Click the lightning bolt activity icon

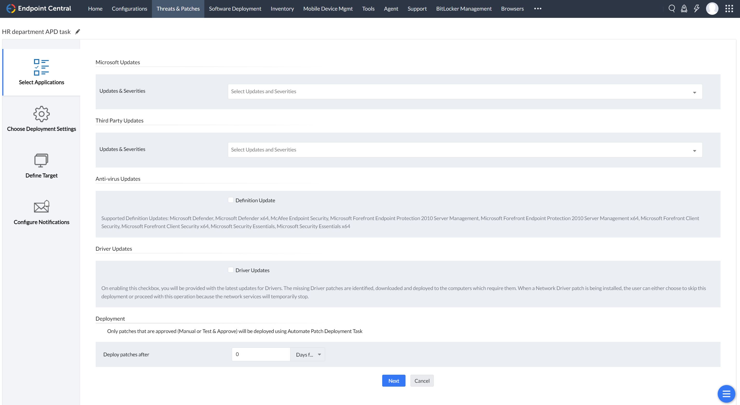(x=696, y=8)
